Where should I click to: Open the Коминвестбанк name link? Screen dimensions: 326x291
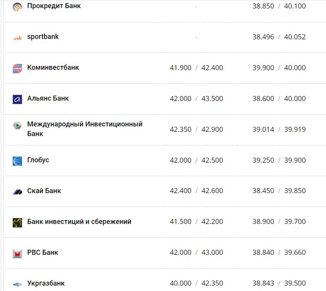pyautogui.click(x=53, y=67)
